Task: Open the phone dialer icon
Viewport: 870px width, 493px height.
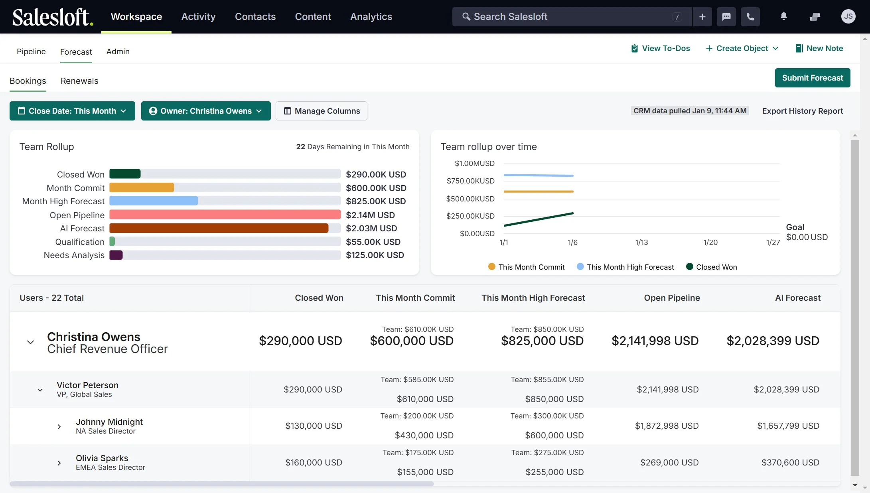Action: point(750,17)
